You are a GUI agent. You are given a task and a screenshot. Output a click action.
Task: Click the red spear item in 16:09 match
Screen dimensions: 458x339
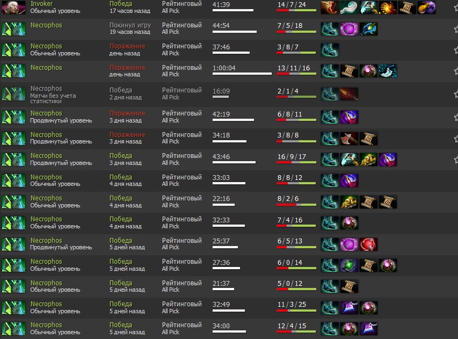349,94
